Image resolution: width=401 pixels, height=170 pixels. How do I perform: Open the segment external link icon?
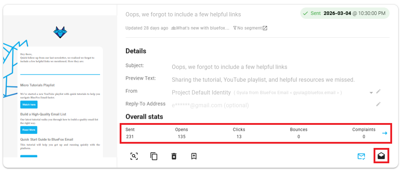[x=265, y=28]
